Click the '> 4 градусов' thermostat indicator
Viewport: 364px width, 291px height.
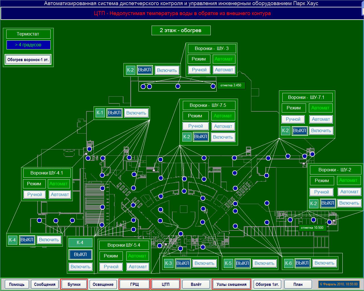tap(28, 45)
